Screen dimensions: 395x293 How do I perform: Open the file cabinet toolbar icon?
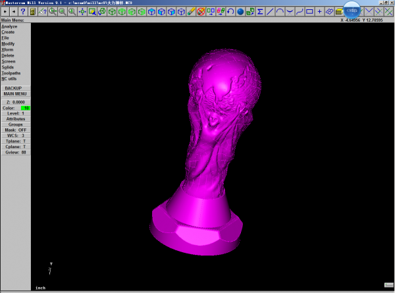pos(33,12)
